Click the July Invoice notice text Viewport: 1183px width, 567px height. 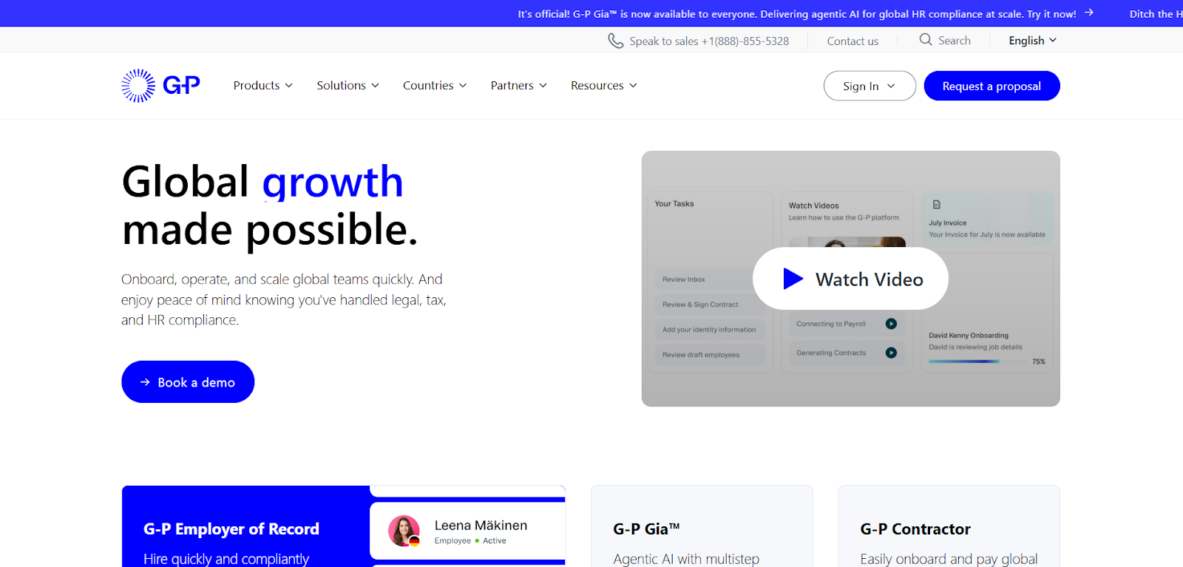point(987,234)
